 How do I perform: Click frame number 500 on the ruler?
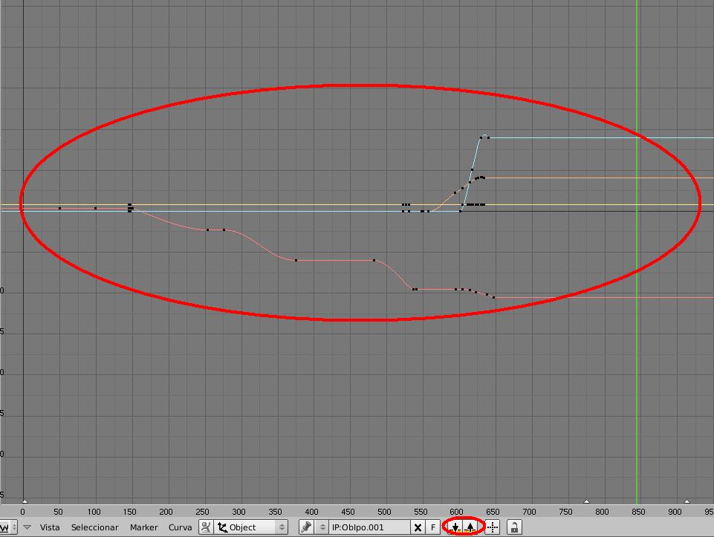tap(384, 512)
